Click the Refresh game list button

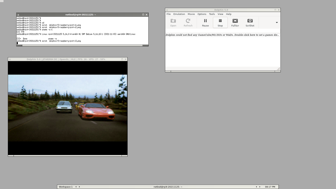pyautogui.click(x=188, y=23)
